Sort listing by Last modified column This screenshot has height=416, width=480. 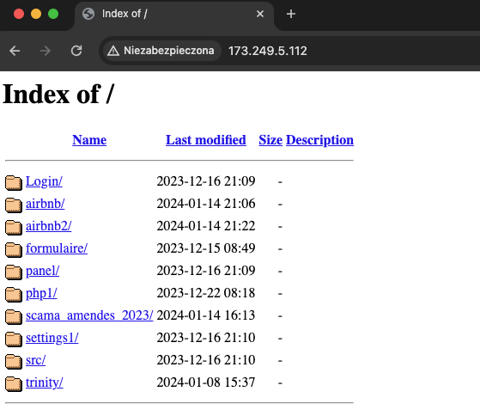206,140
